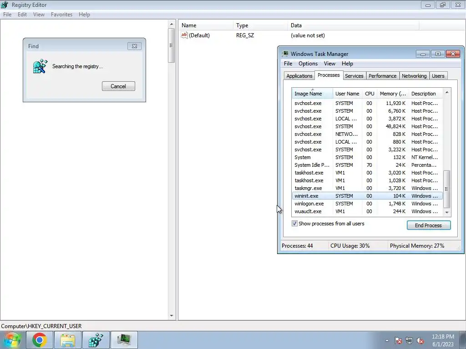This screenshot has width=466, height=349.
Task: Select the Processes tab
Action: click(329, 75)
